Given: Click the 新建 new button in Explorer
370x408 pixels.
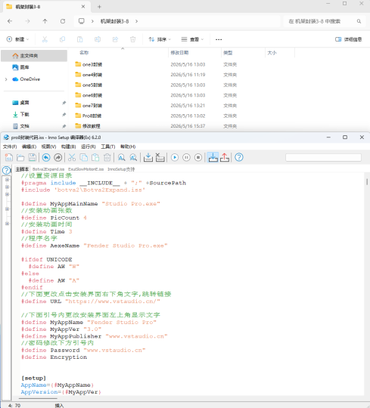Looking at the screenshot, I should [x=17, y=39].
